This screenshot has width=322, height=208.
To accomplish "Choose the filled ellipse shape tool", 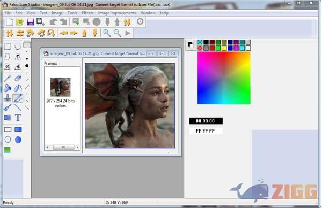I will click(18, 140).
